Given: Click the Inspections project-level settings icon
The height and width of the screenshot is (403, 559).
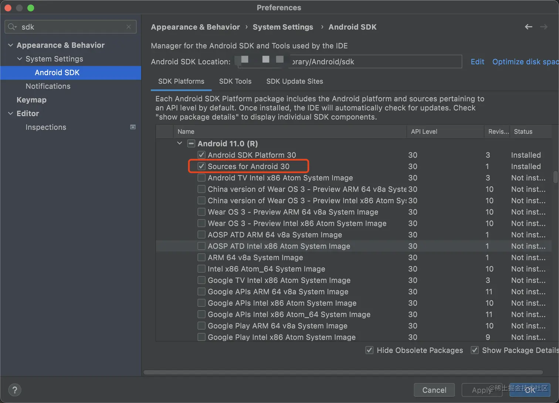Looking at the screenshot, I should [x=133, y=127].
